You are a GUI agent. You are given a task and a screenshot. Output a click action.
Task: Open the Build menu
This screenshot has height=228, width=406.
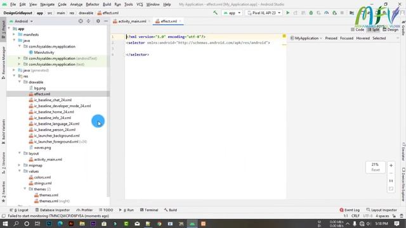pos(107,4)
